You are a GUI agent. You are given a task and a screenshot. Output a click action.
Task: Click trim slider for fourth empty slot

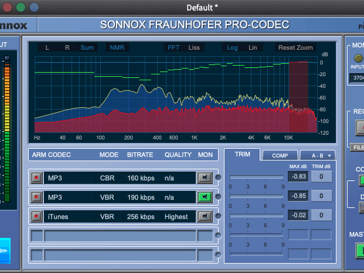pos(256,235)
